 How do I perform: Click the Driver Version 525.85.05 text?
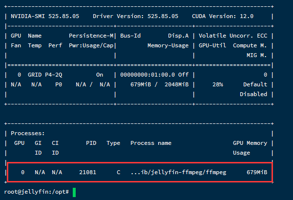135,16
